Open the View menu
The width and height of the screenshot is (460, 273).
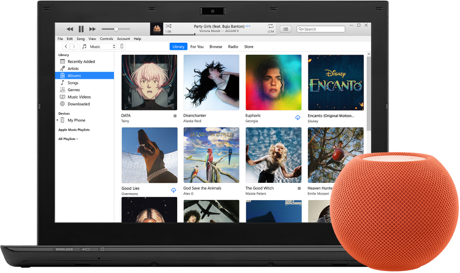92,38
